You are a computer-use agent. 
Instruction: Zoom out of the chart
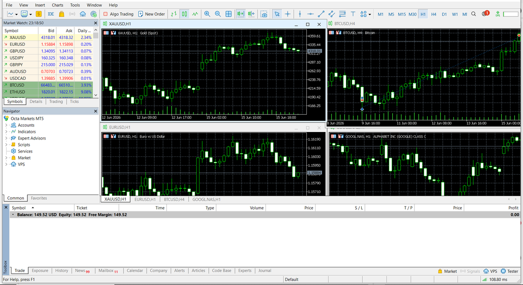coord(217,14)
